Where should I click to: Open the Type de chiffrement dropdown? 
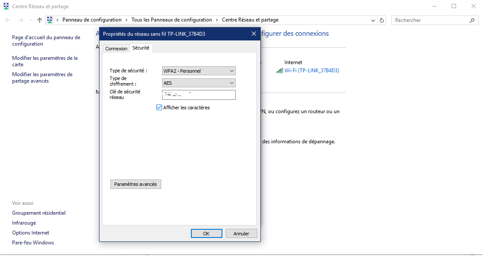199,83
